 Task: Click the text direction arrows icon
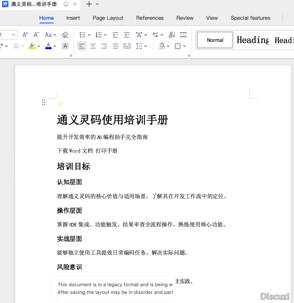[x=155, y=35]
